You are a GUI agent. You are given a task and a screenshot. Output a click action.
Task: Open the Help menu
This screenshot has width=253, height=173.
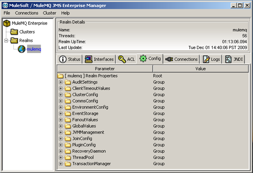[x=65, y=13]
